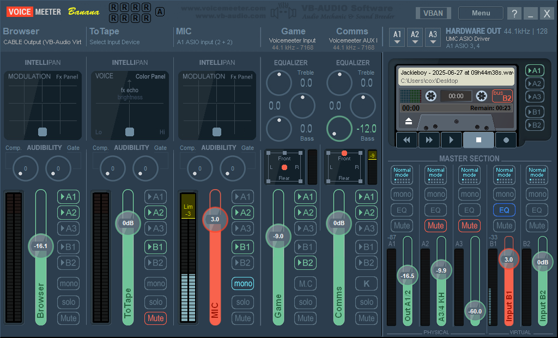Route Comms strip to A3

pyautogui.click(x=367, y=228)
